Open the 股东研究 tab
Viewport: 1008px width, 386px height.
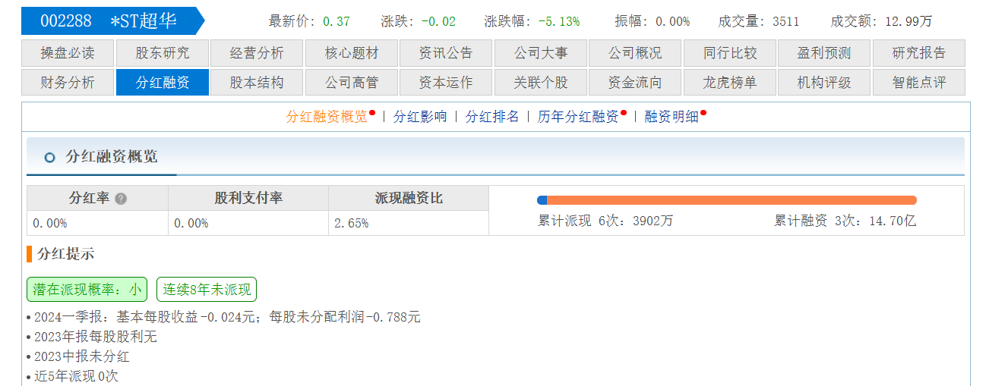pos(163,53)
